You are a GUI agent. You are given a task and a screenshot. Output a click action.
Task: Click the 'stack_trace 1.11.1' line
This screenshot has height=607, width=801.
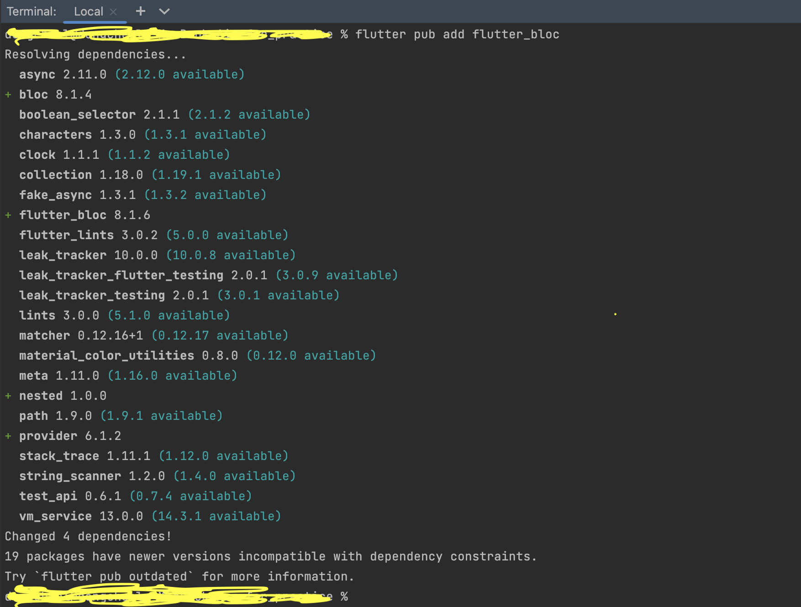click(154, 456)
